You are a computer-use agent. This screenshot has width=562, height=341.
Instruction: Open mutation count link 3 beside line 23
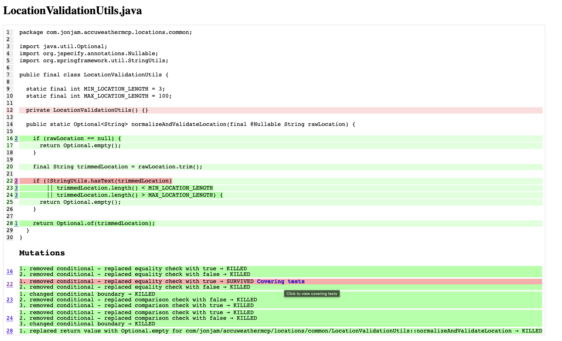(16, 188)
